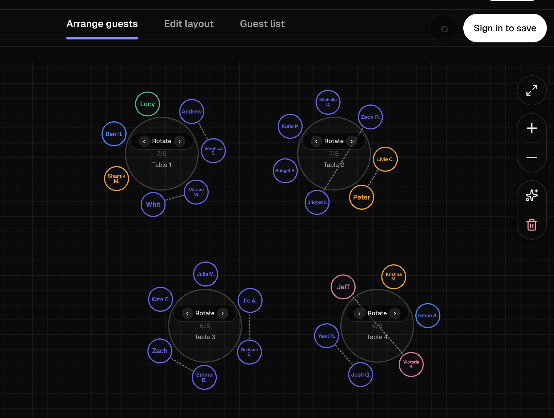The image size is (554, 418).
Task: Click the 7/8 seat count on Table 1
Action: (x=162, y=154)
